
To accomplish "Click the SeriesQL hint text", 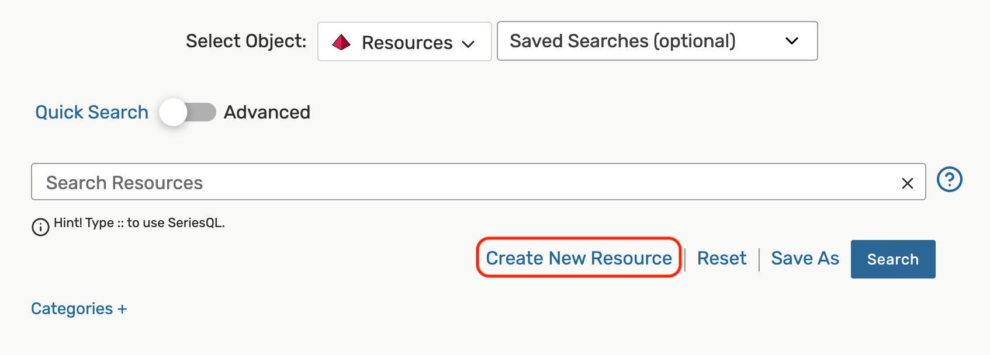I will 139,222.
